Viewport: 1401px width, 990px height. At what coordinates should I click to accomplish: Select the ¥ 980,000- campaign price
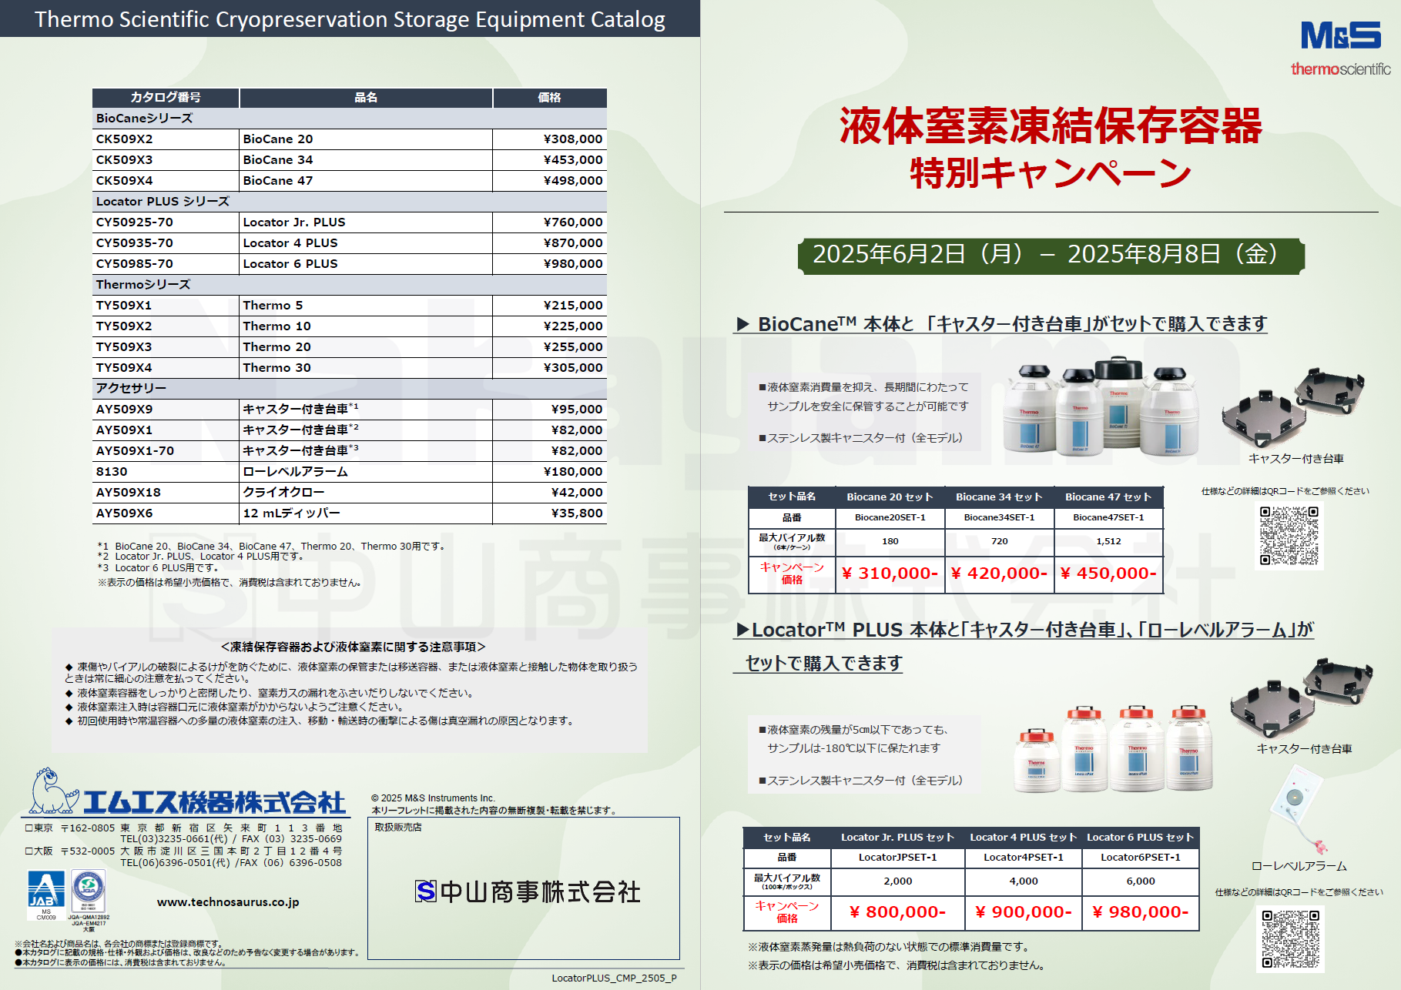(1141, 913)
